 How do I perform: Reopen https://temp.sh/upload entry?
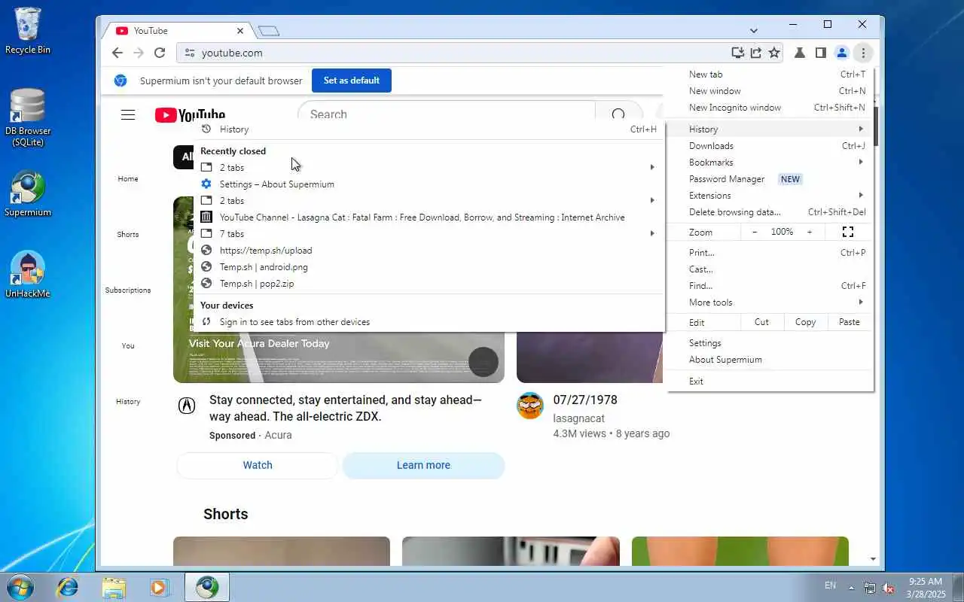(429, 250)
